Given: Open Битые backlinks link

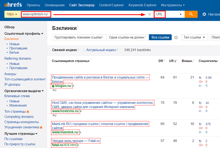Looking at the screenshot, I should (14, 52).
